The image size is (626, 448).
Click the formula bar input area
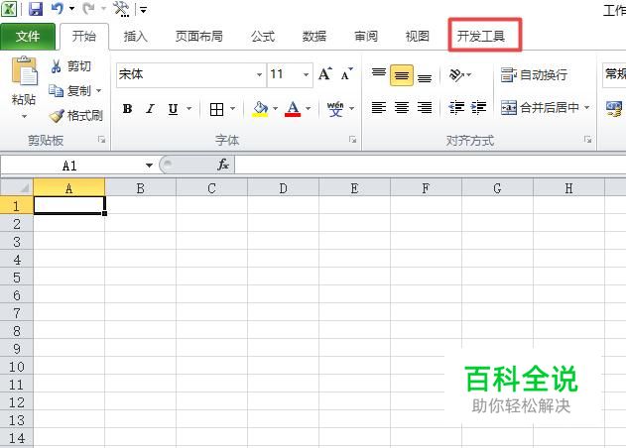pyautogui.click(x=431, y=165)
